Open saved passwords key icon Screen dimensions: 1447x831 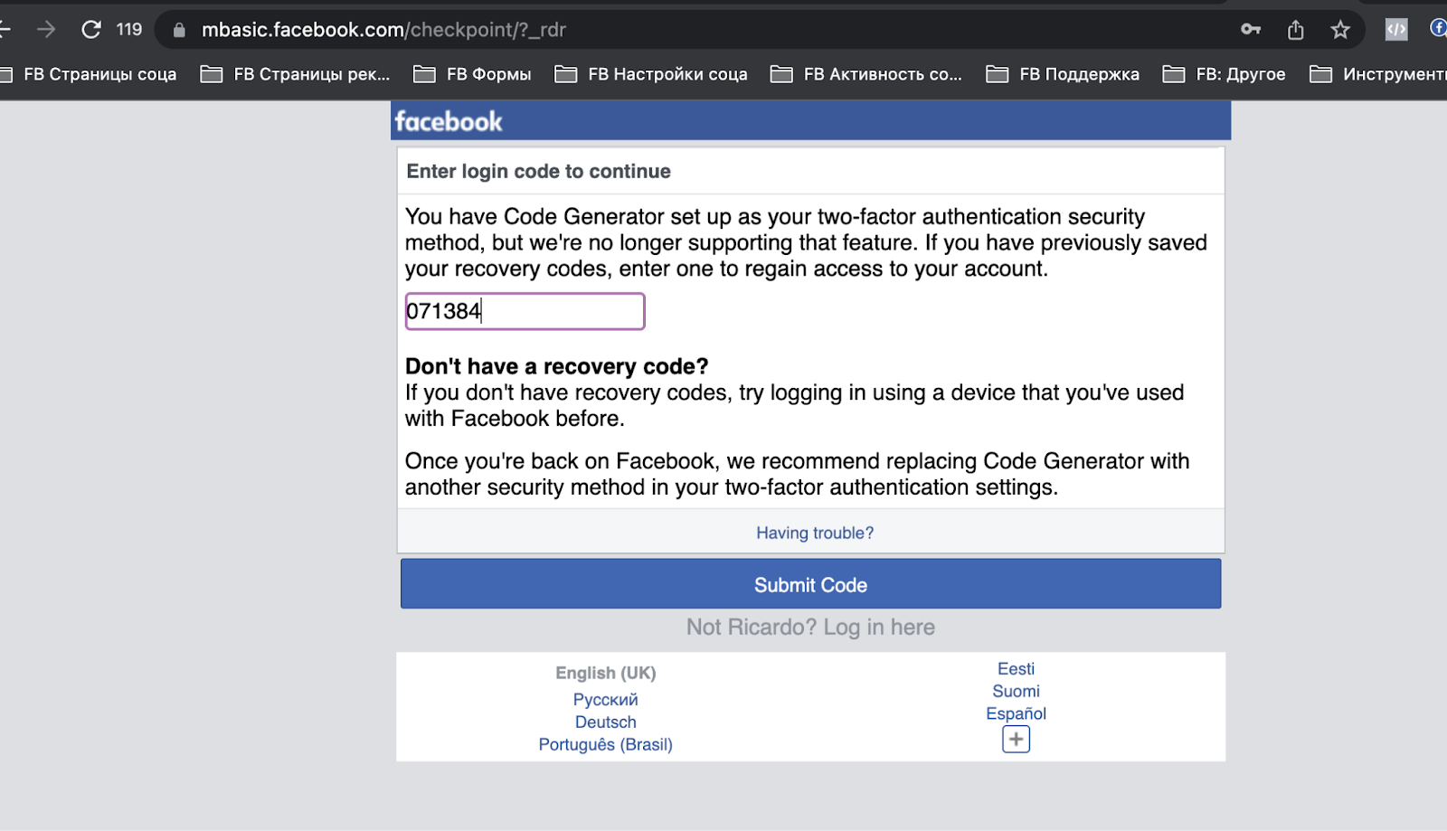click(1251, 30)
